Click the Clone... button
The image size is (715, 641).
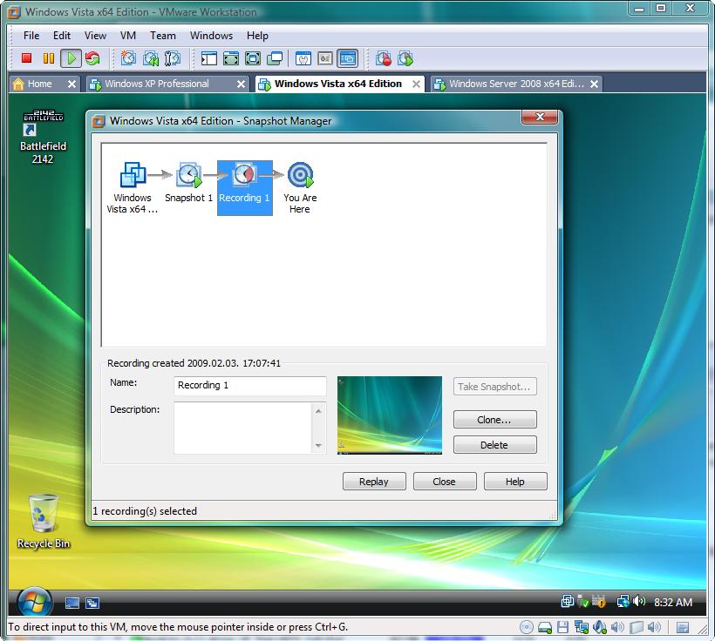click(494, 420)
